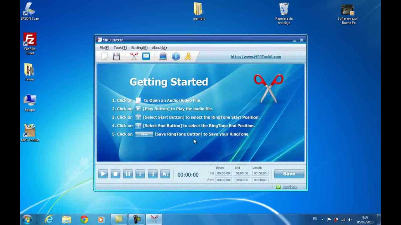
Task: Click the View Begin time field
Action: point(223,180)
